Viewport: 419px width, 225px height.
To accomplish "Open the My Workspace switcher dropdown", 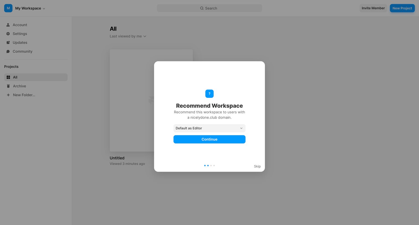I will (30, 8).
